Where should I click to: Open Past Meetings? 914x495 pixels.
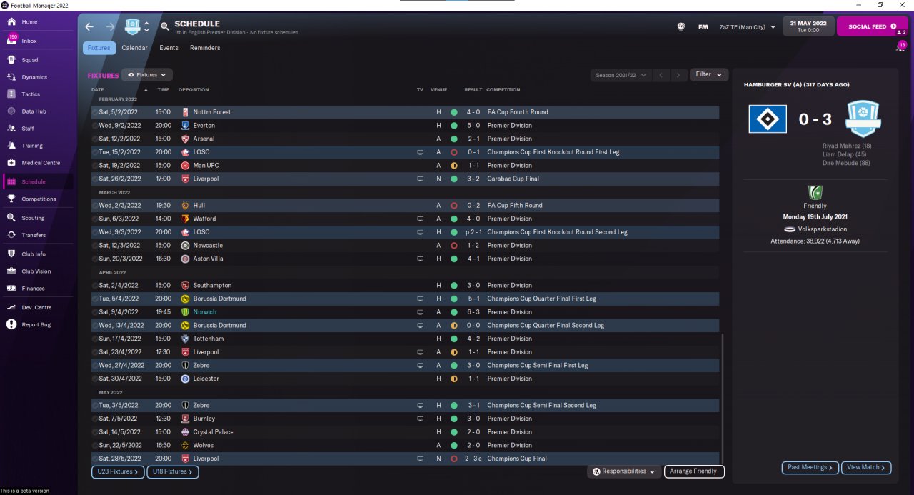[810, 467]
